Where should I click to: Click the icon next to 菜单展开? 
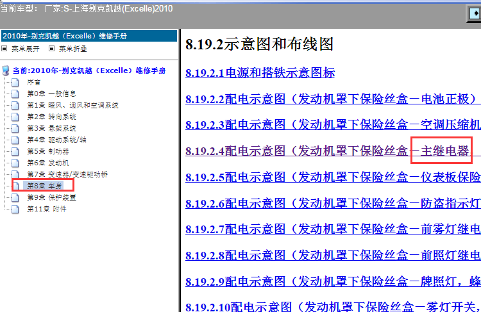[x=4, y=49]
